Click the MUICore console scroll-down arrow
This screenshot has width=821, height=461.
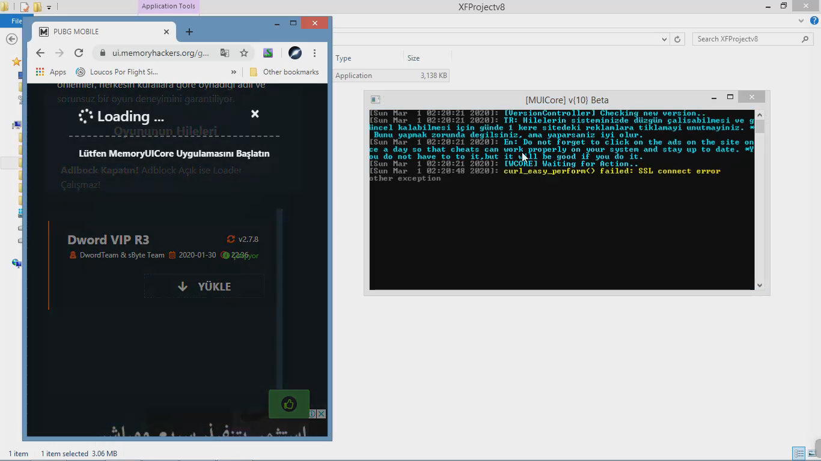(x=760, y=285)
